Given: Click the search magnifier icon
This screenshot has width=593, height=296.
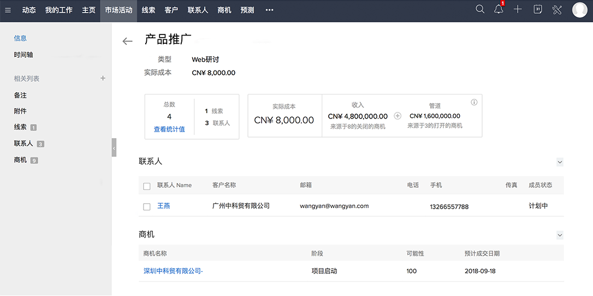Looking at the screenshot, I should [x=480, y=10].
